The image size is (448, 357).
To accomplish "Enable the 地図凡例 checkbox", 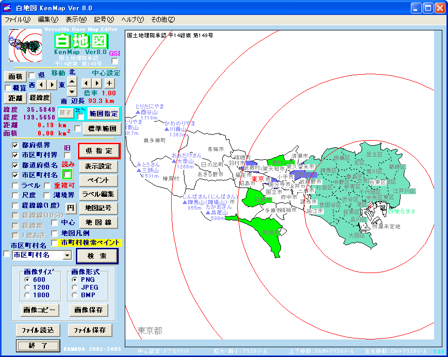I will [54, 233].
